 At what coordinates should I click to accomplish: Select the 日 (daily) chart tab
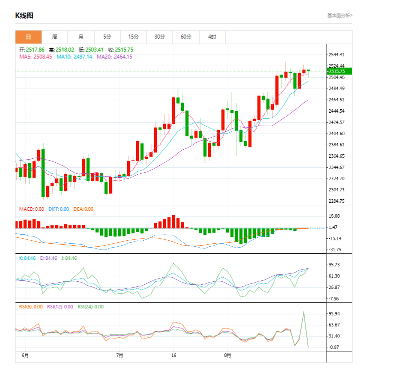(x=28, y=37)
